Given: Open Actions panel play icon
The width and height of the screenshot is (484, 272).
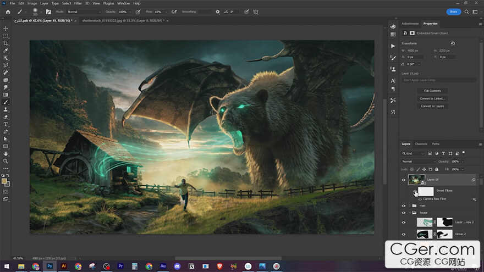Looking at the screenshot, I should tap(393, 46).
